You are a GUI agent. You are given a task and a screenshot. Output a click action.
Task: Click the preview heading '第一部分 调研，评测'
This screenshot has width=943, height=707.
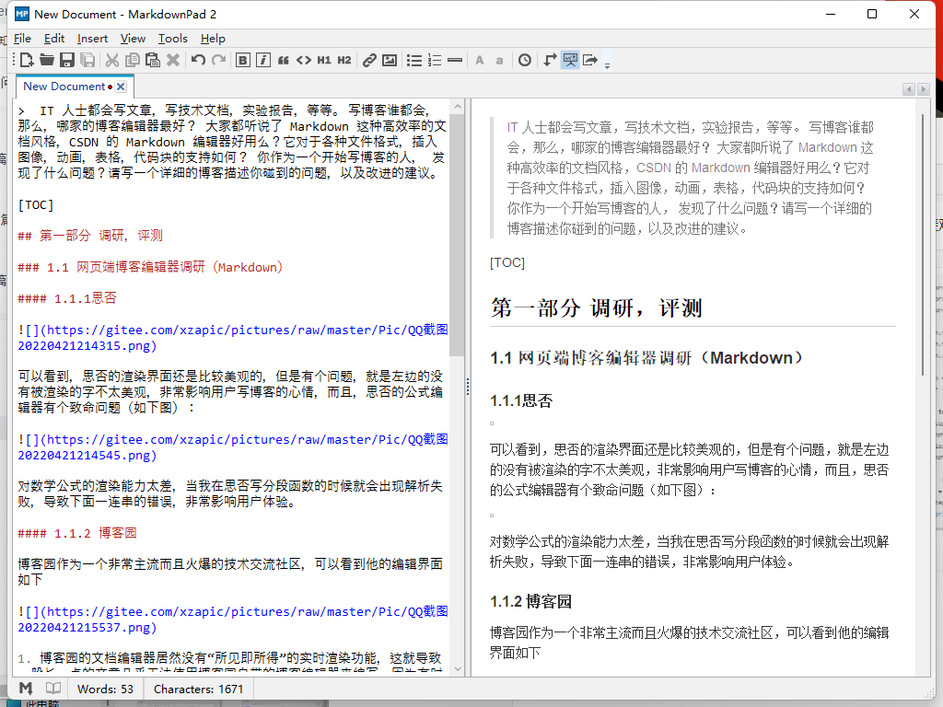(596, 307)
